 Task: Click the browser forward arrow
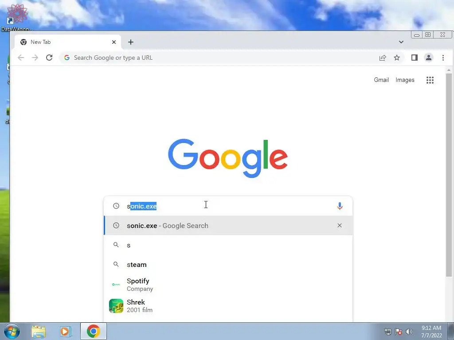click(35, 58)
